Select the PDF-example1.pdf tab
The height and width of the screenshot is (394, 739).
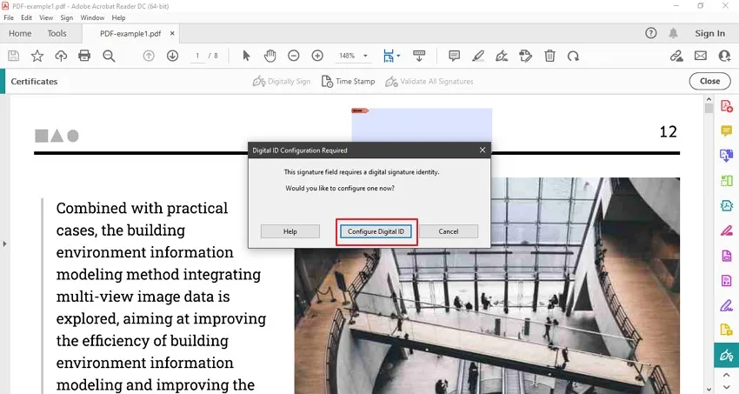point(130,33)
